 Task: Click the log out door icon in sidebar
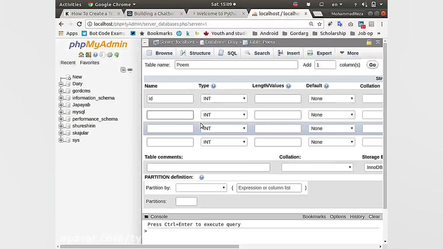(x=88, y=55)
